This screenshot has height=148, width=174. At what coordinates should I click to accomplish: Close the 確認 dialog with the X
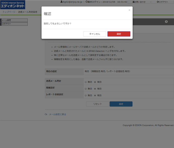[x=129, y=10]
